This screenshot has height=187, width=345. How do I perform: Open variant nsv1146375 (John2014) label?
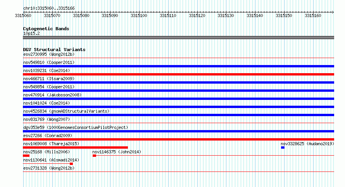117,152
